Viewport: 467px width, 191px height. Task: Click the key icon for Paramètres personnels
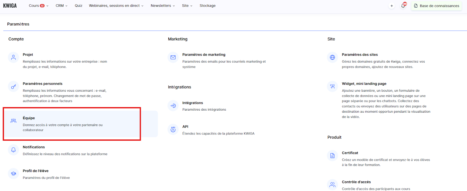(13, 86)
